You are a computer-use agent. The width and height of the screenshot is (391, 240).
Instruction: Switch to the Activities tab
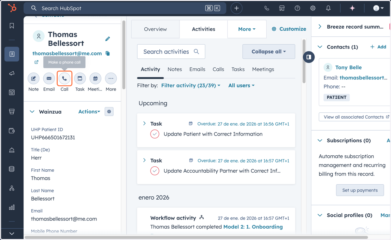[203, 29]
